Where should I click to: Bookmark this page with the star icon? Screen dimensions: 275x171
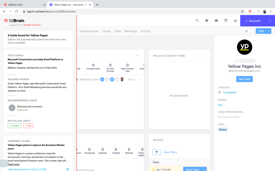(242, 11)
